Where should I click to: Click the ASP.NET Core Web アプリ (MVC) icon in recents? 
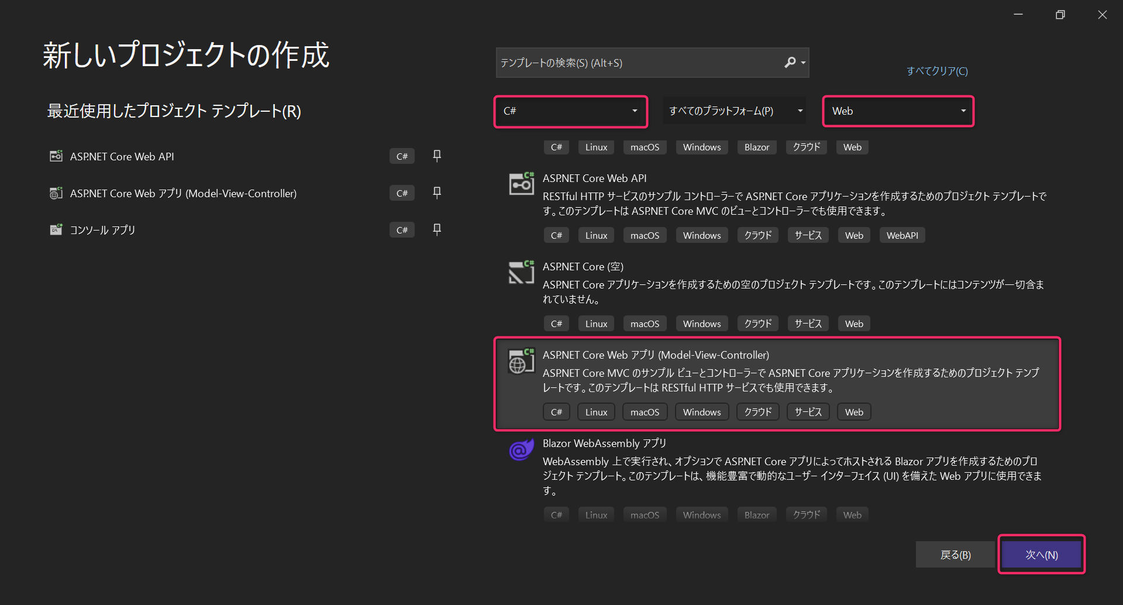pos(56,192)
